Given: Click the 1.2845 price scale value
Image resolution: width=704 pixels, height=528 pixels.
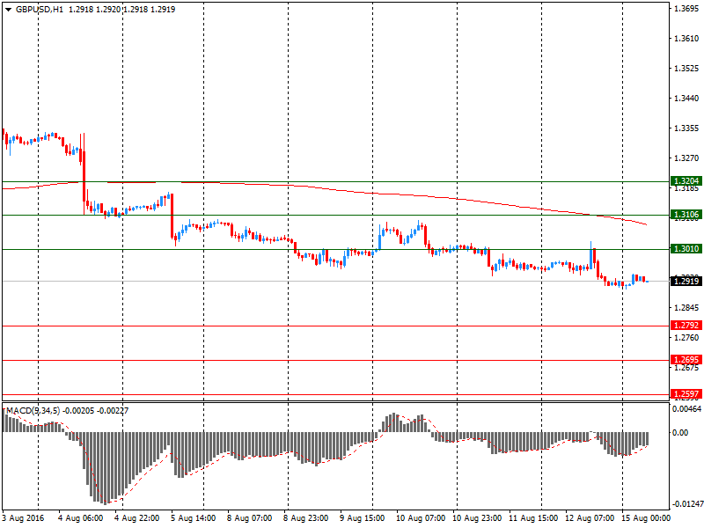Looking at the screenshot, I should (686, 307).
